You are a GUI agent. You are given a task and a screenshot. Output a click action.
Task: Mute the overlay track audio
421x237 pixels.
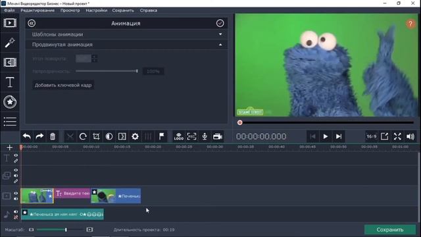pos(16,176)
